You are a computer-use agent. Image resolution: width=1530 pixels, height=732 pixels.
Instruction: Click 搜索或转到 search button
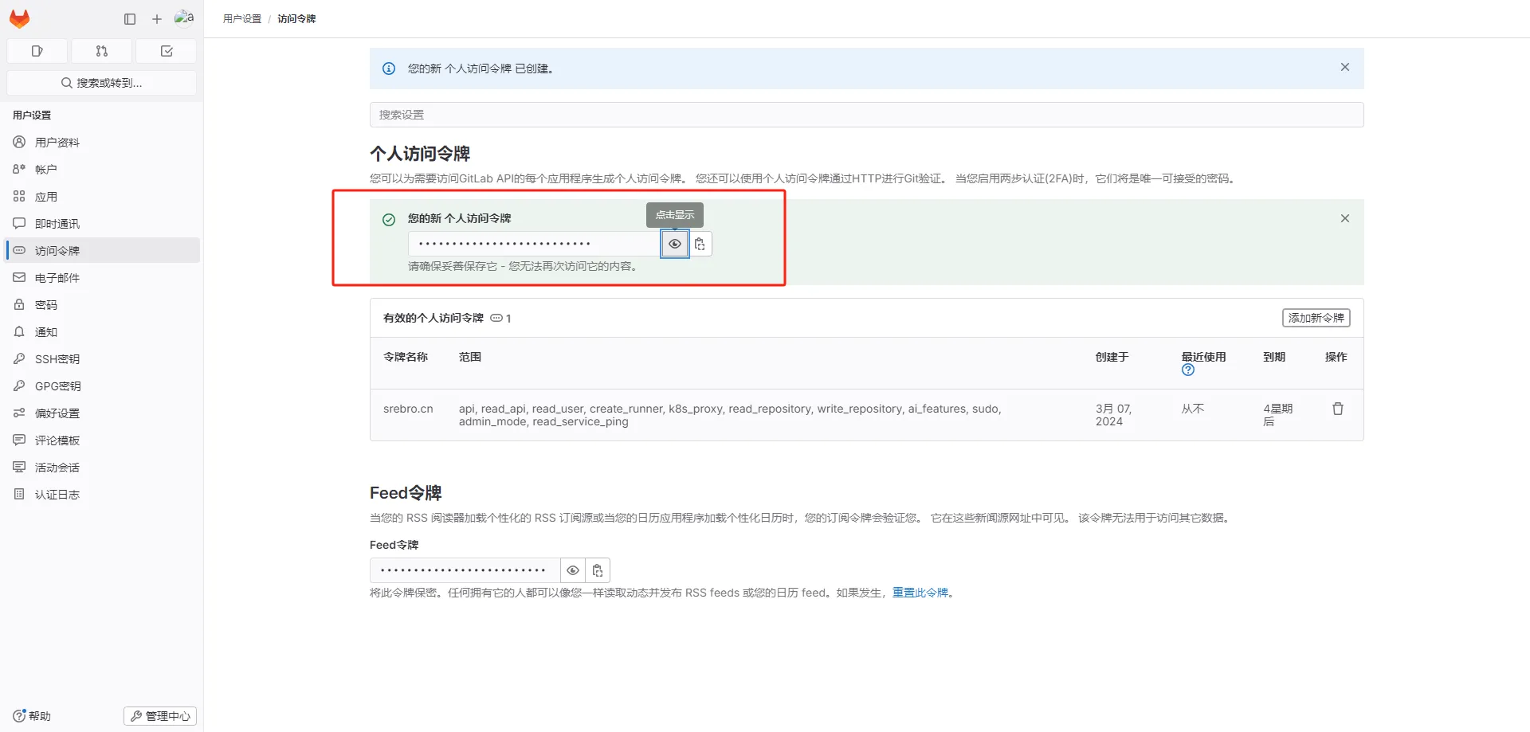pos(102,83)
